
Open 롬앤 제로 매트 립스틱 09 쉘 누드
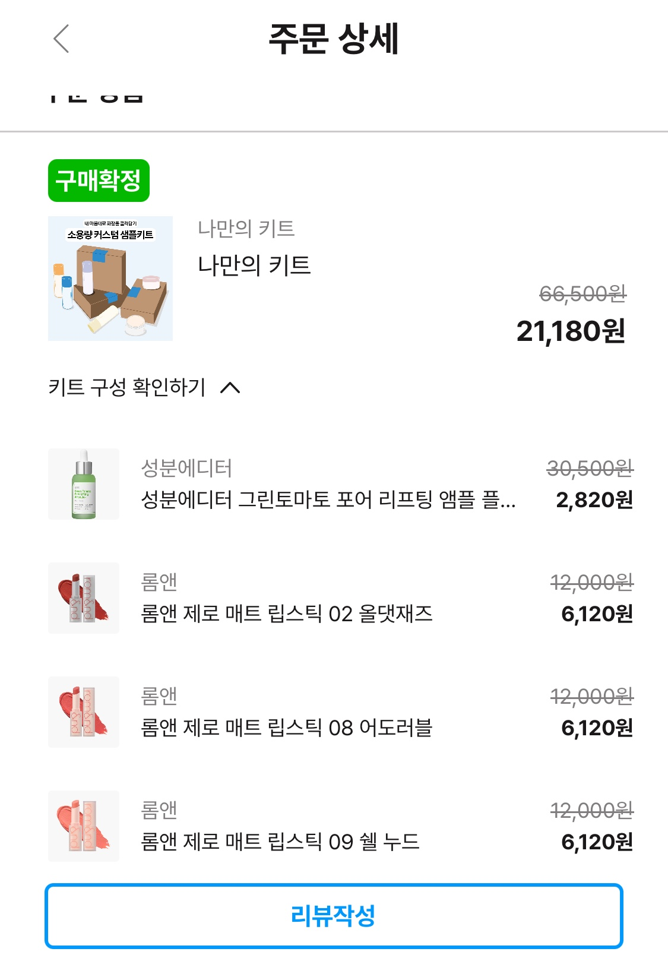click(x=280, y=842)
